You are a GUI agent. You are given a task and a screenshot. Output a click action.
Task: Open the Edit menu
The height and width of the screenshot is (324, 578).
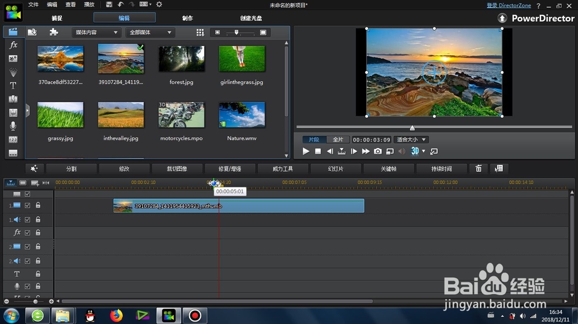[x=52, y=5]
